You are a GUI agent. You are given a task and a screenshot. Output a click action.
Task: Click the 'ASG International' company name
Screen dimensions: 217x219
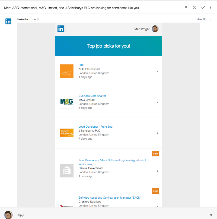click(89, 69)
